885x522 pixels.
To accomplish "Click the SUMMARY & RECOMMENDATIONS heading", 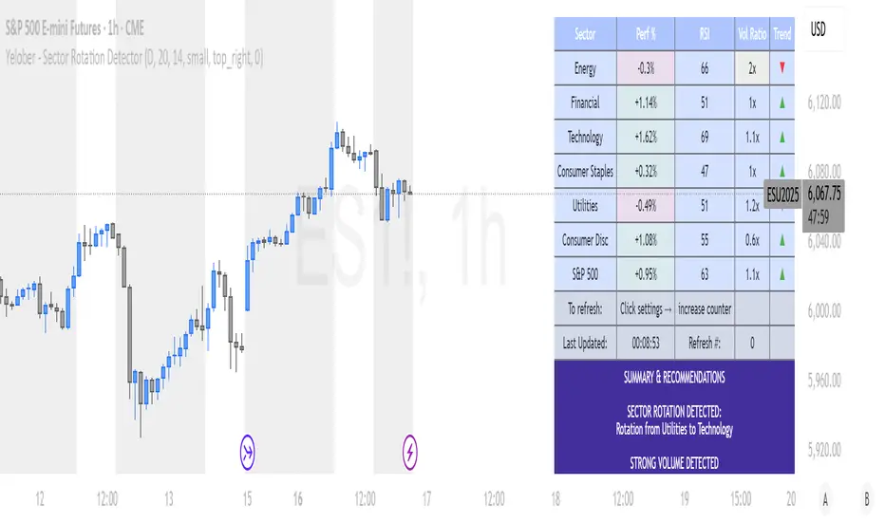I will click(x=674, y=377).
